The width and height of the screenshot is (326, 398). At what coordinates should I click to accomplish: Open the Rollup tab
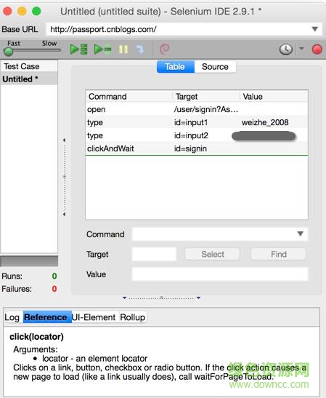click(132, 317)
